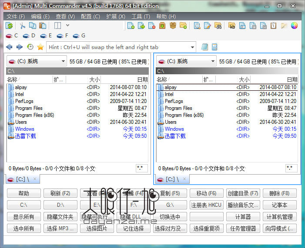Click the folder with binoculars search icon

pos(218,26)
